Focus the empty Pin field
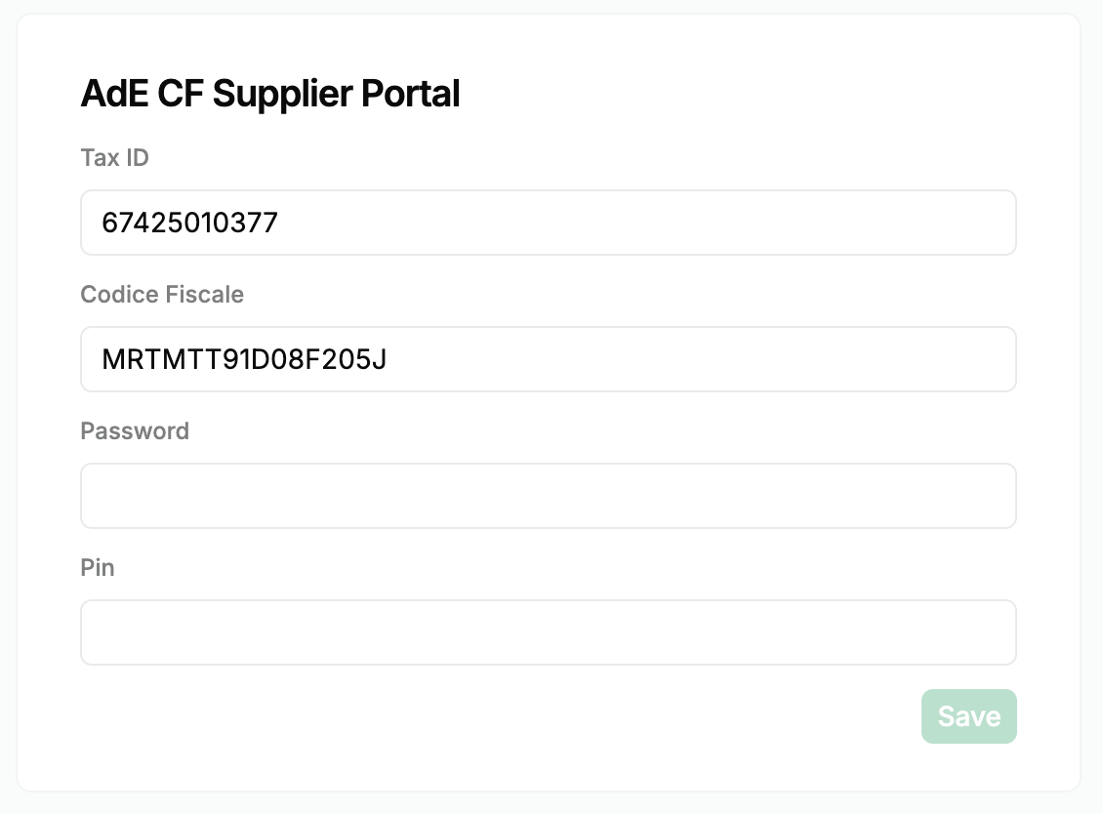This screenshot has width=1103, height=814. pos(548,631)
